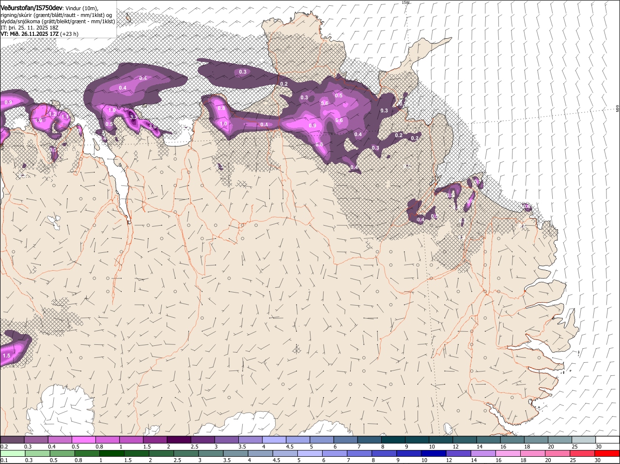Select top legend swatch between 0.8 and 1
Image resolution: width=620 pixels, height=464 pixels.
pyautogui.click(x=107, y=439)
